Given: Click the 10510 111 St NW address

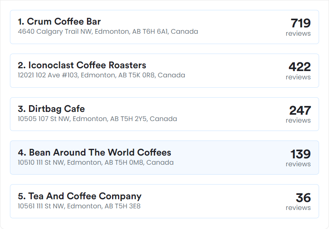Looking at the screenshot, I should tap(96, 162).
